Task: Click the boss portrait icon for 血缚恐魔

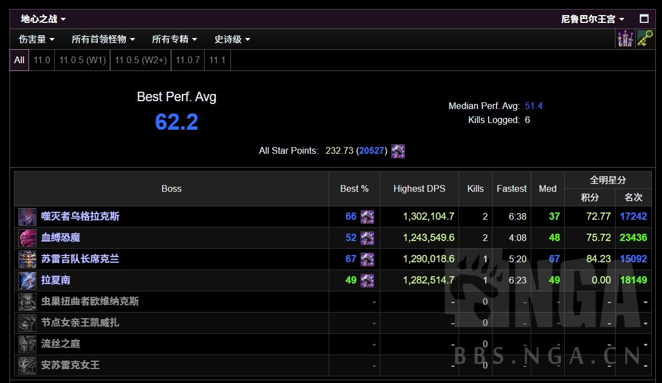Action: [27, 238]
